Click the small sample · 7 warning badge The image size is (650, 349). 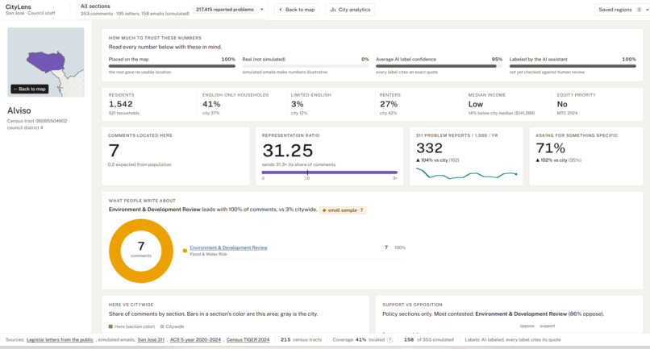click(343, 210)
